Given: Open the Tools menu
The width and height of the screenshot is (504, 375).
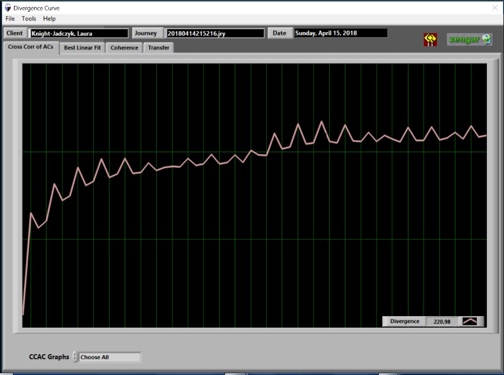Looking at the screenshot, I should (x=29, y=19).
